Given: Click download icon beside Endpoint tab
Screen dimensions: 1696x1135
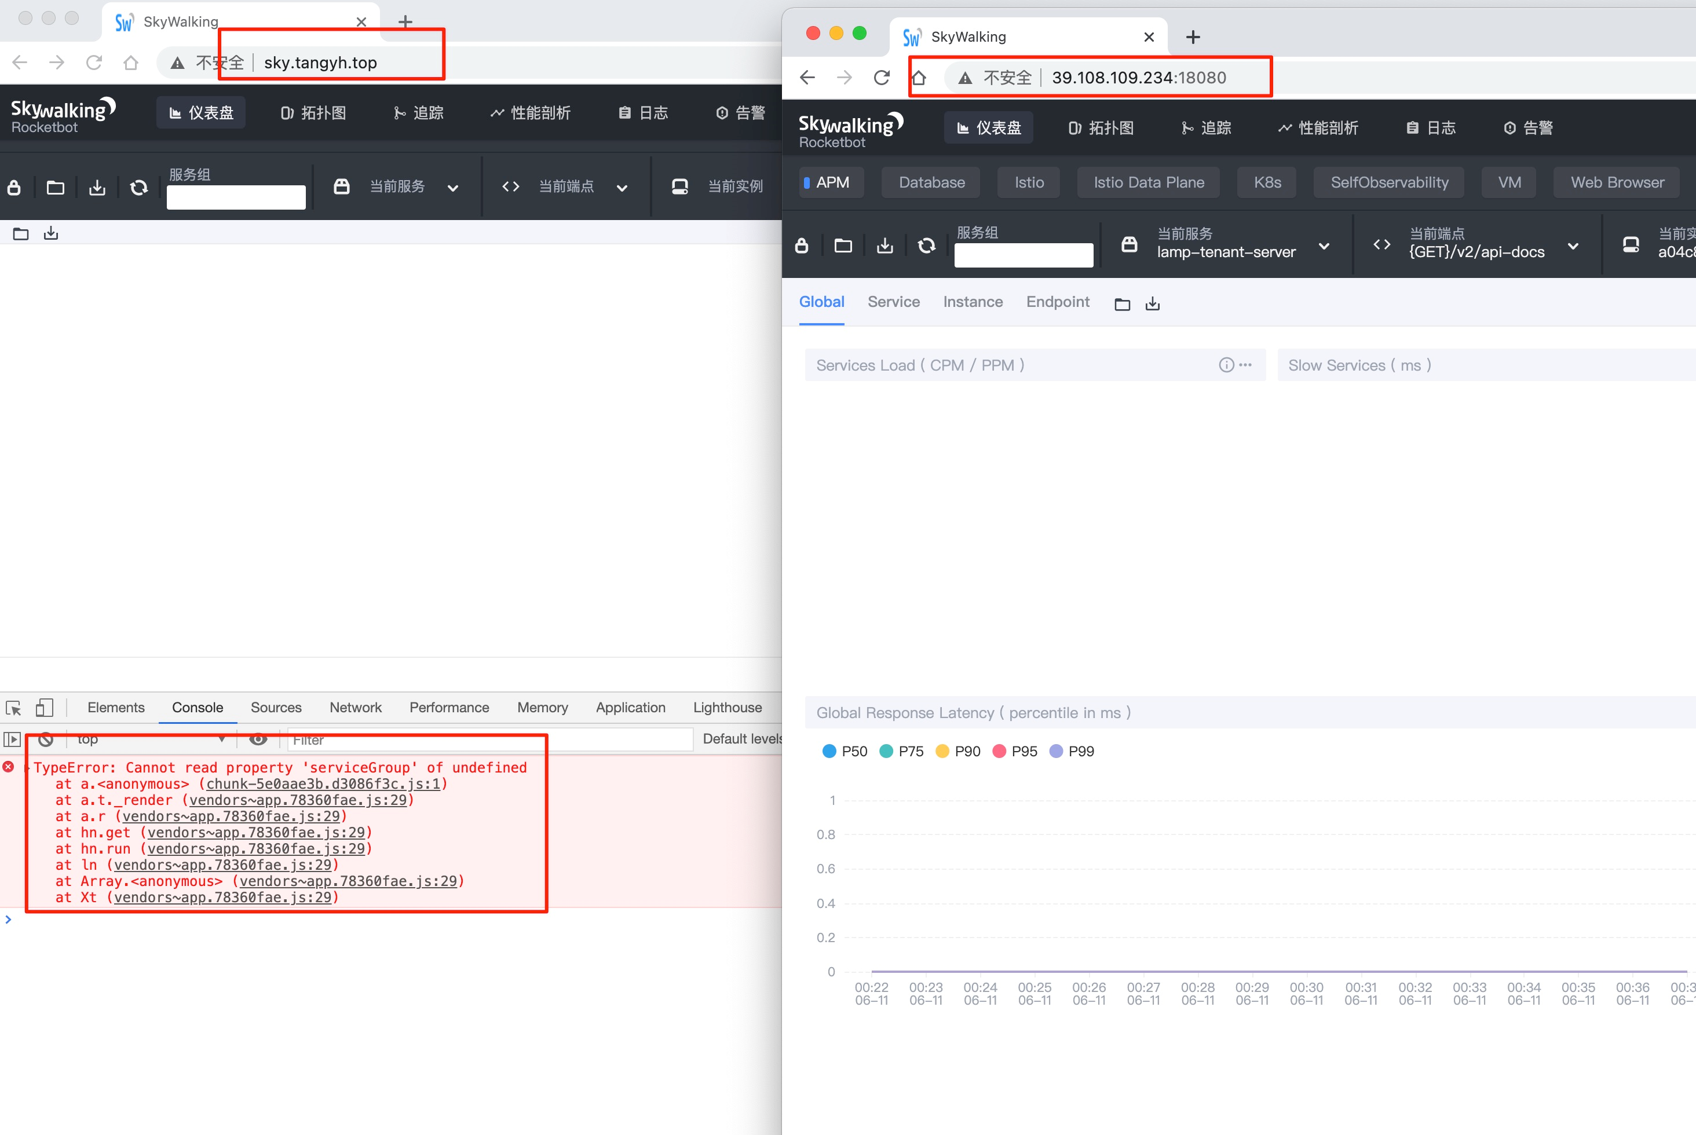Looking at the screenshot, I should click(x=1152, y=304).
